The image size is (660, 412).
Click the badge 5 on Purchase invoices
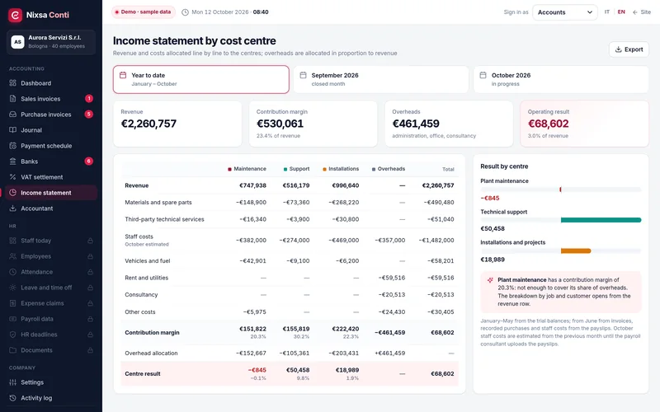click(89, 115)
